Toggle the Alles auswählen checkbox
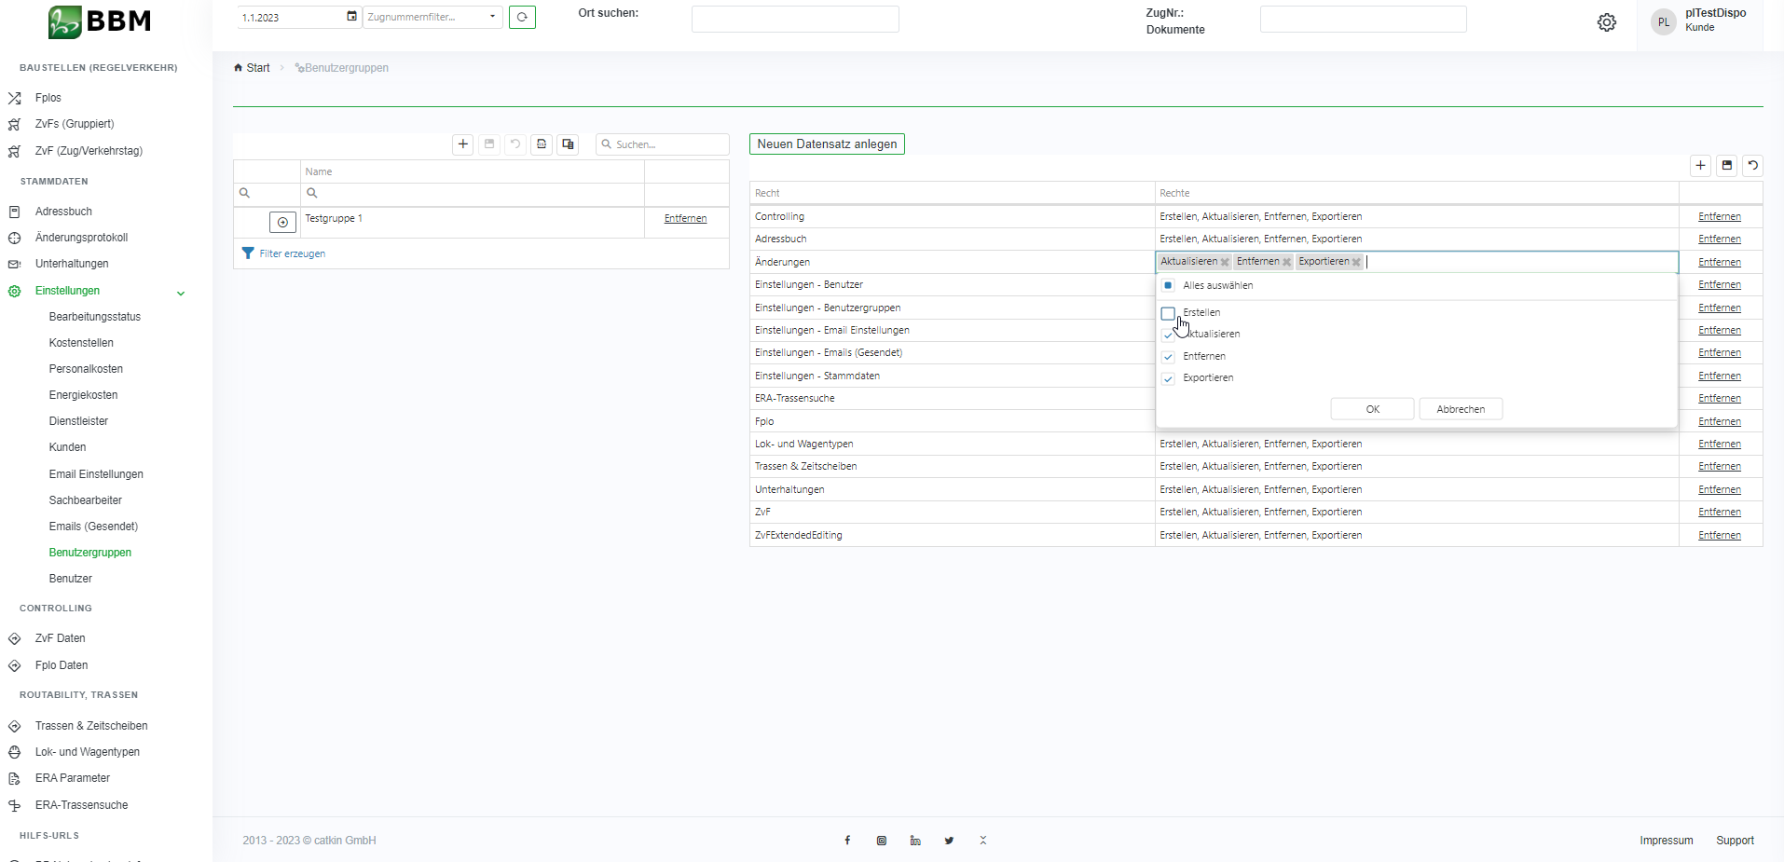The height and width of the screenshot is (862, 1784). pos(1168,286)
